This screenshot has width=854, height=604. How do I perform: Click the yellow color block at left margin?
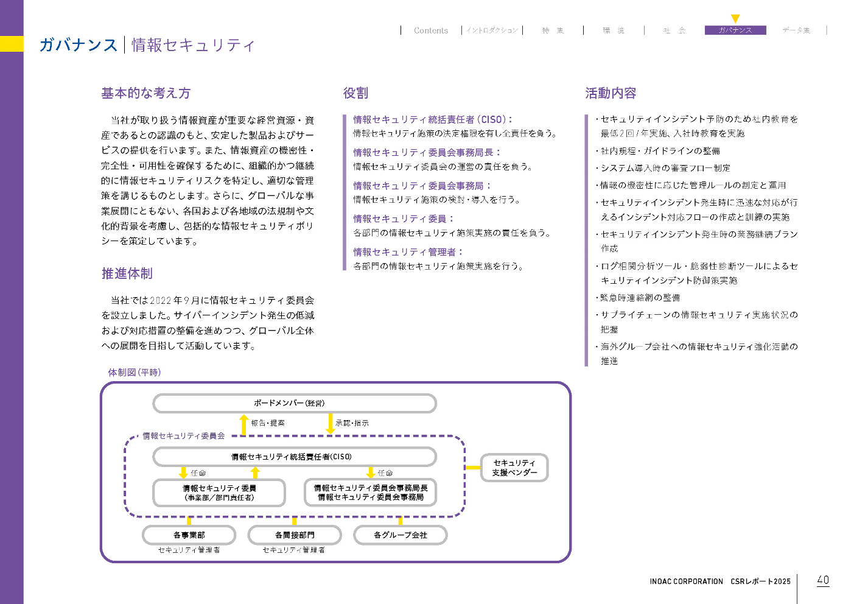(x=12, y=44)
